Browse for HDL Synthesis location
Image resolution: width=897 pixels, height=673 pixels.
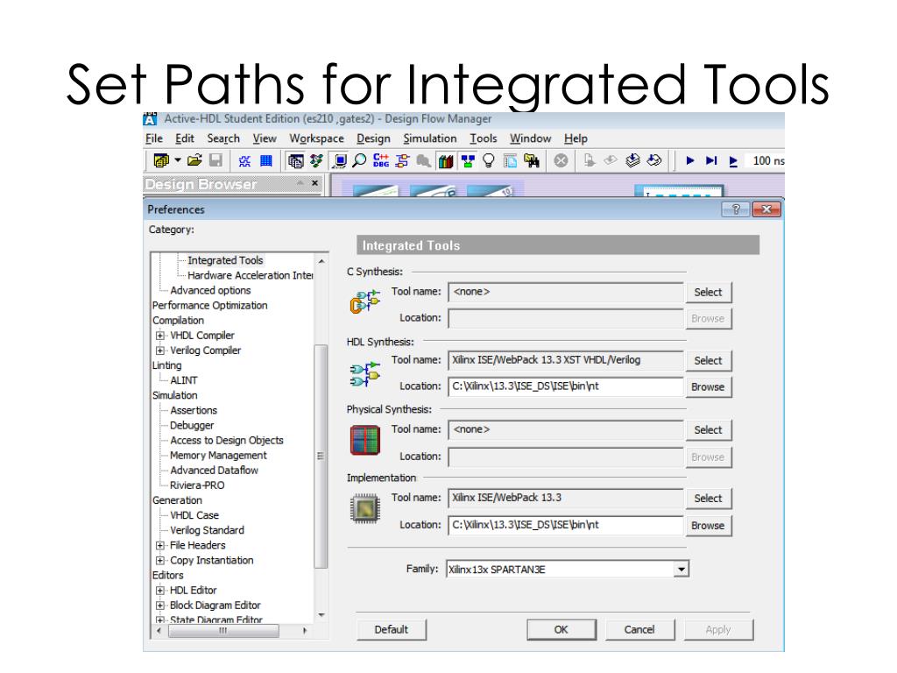[x=708, y=386]
